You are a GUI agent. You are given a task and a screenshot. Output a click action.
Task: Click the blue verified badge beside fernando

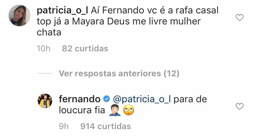(107, 99)
